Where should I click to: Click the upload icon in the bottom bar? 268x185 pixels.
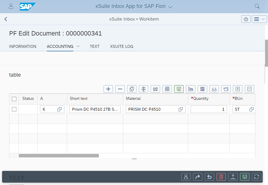pyautogui.click(x=233, y=177)
